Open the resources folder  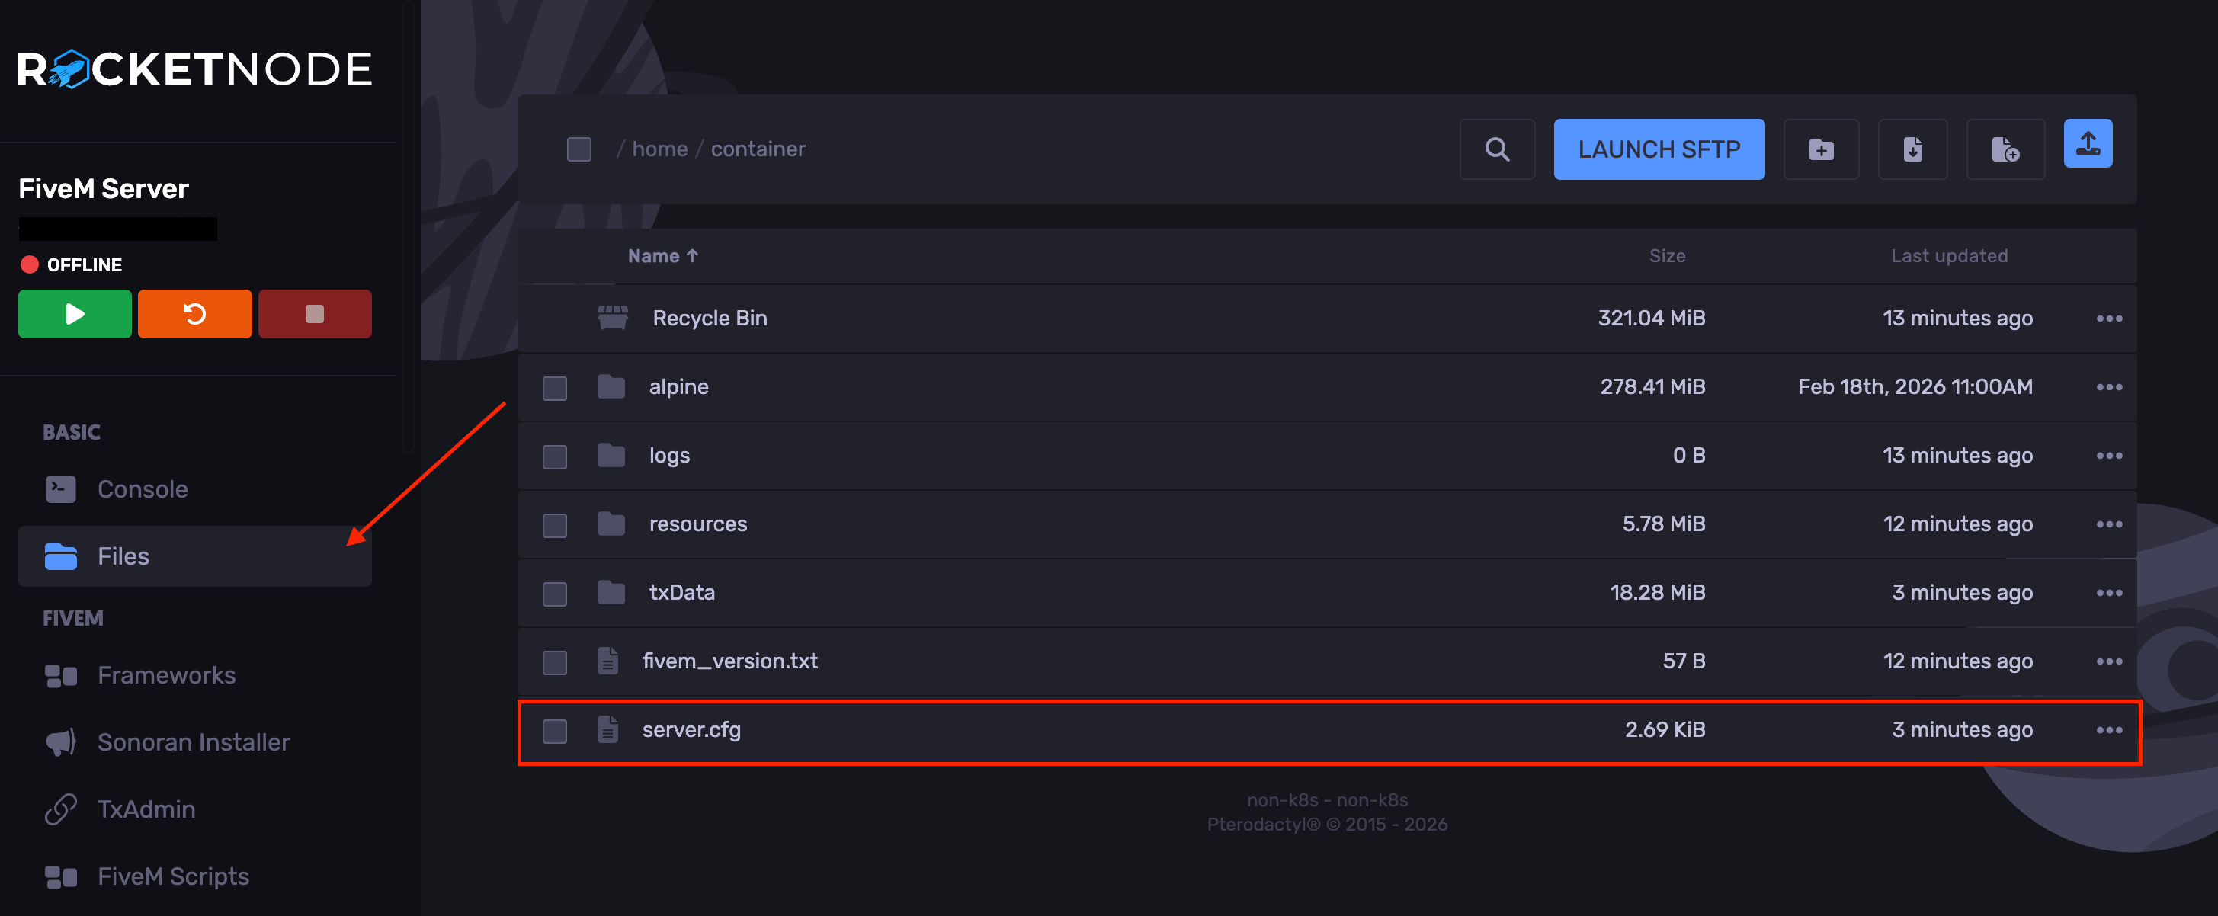[x=697, y=524]
